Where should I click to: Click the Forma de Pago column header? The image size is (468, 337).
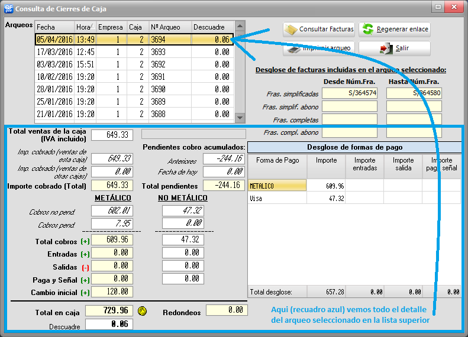click(277, 166)
